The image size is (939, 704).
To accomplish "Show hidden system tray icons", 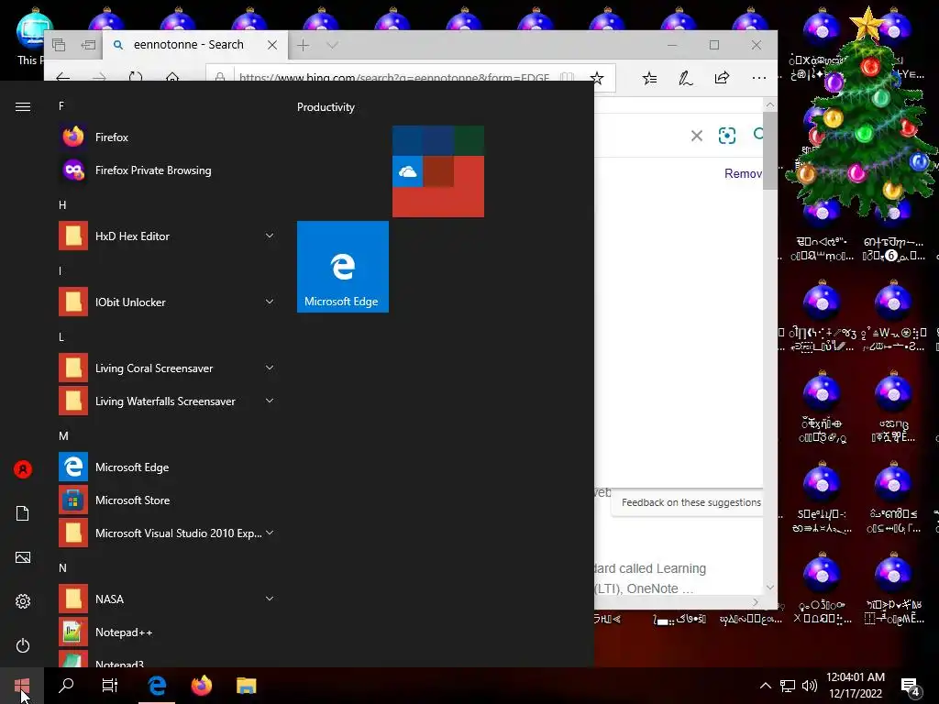I will click(x=766, y=686).
